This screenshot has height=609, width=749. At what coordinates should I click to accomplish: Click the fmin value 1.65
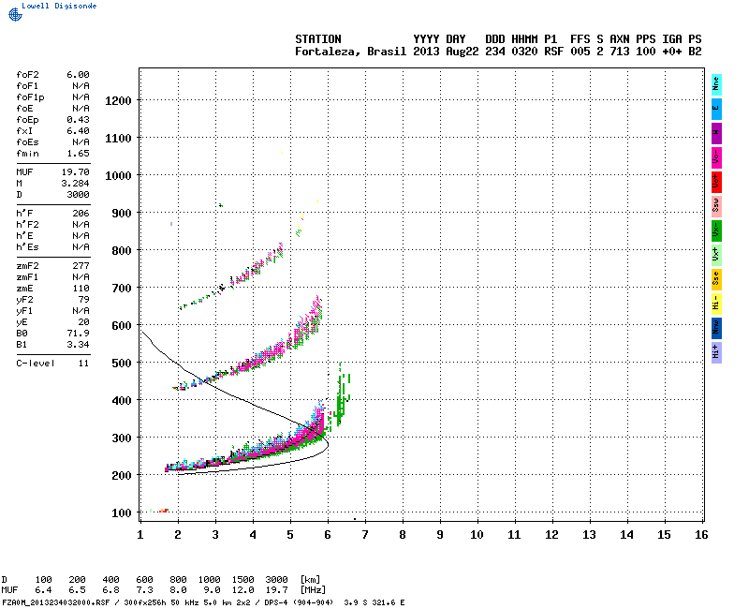tap(78, 154)
